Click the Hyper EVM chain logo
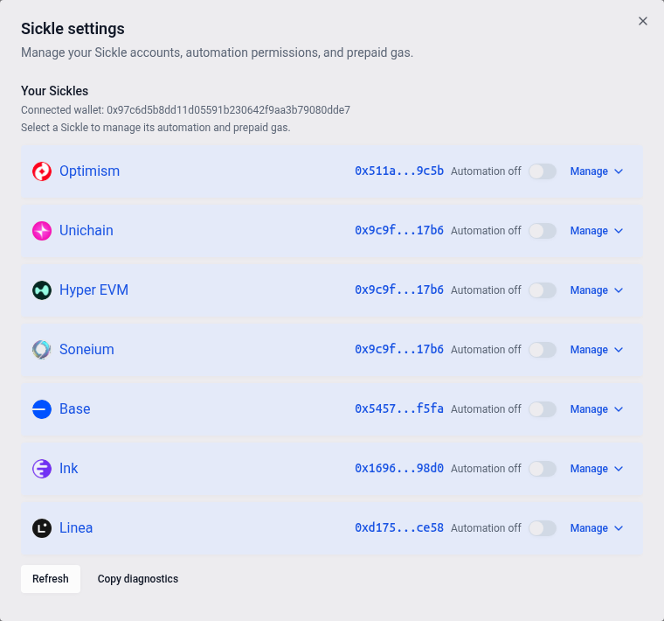Screen dimensions: 664x621 click(x=42, y=290)
